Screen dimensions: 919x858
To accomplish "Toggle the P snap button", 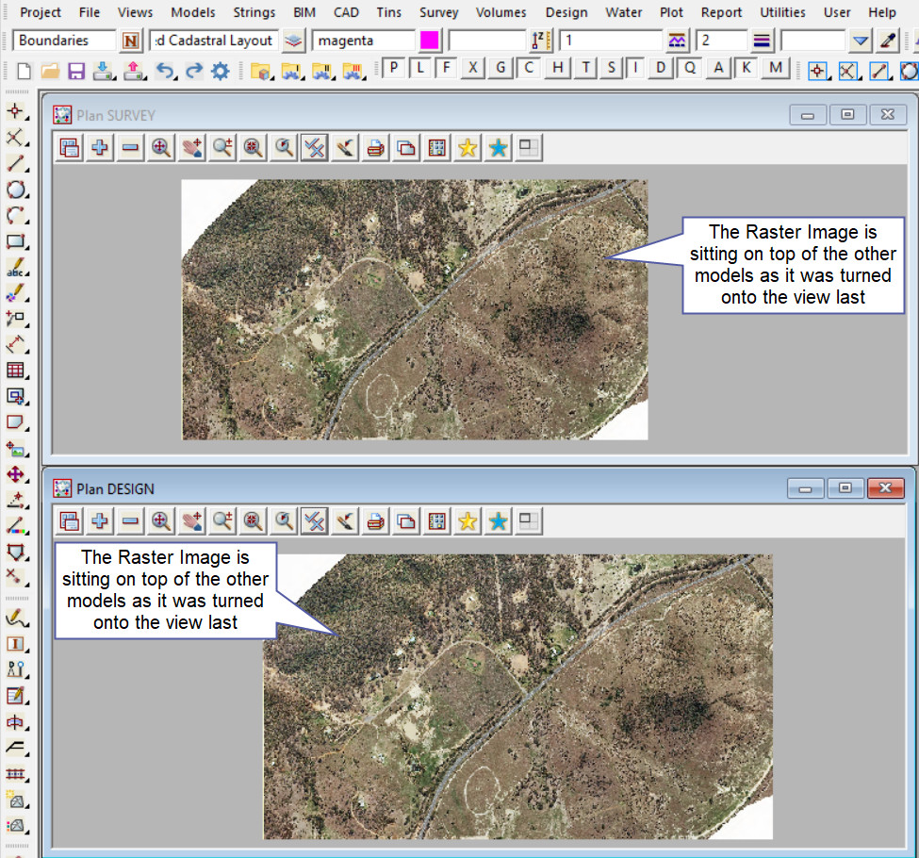I will (393, 68).
